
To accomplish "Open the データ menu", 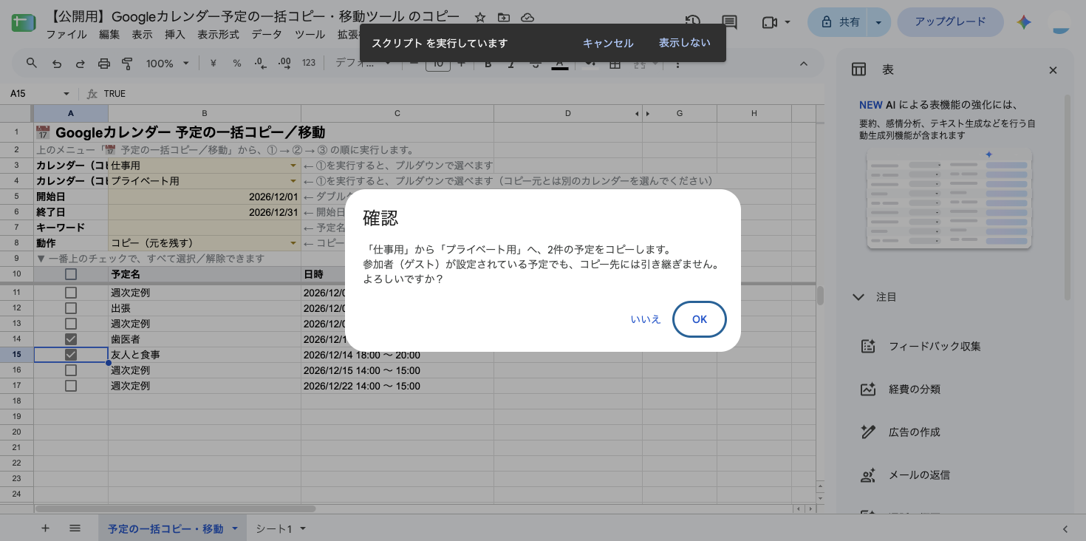I will (x=266, y=34).
